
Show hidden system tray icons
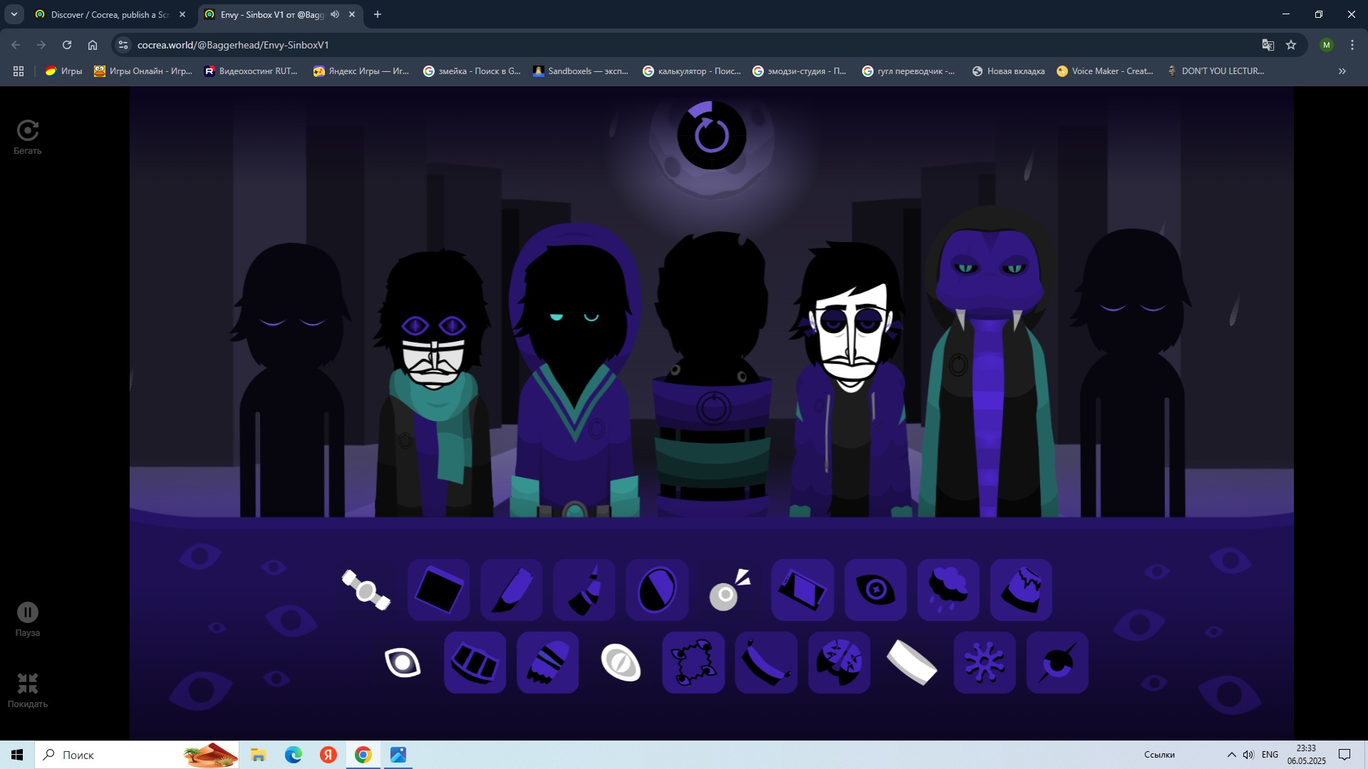(1231, 755)
